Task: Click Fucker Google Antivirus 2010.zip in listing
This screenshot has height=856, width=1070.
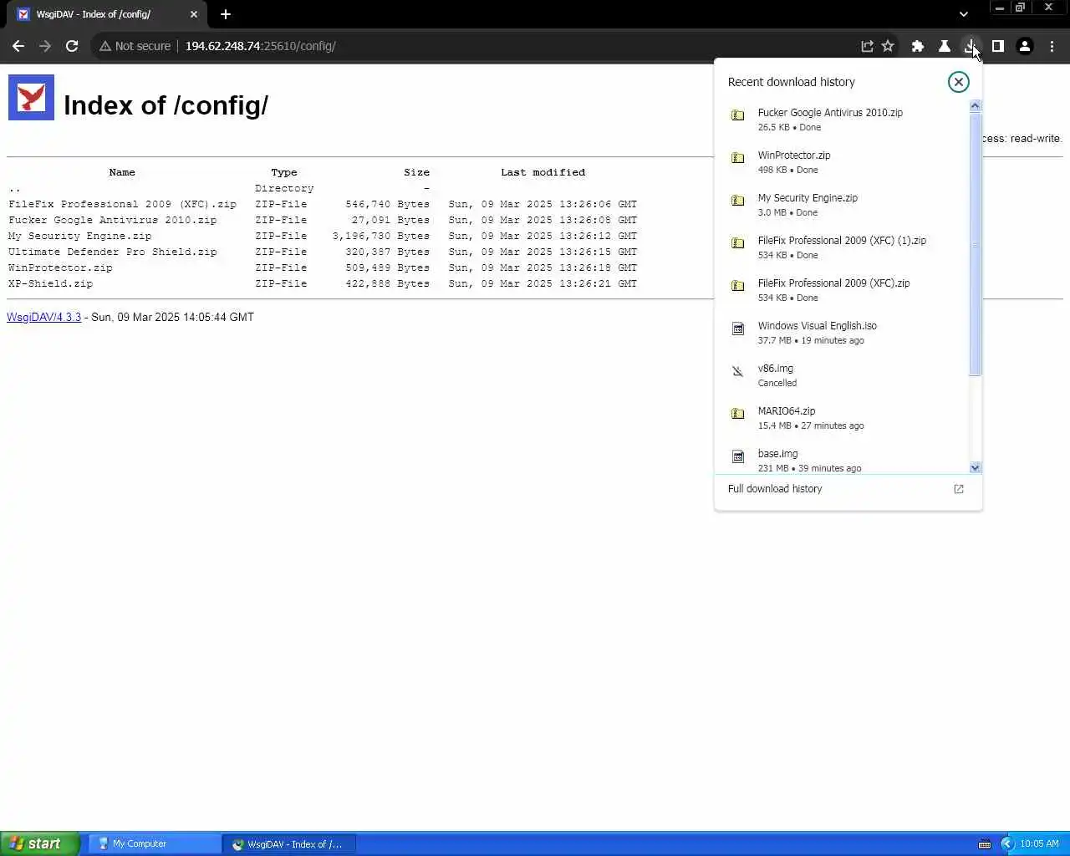Action: (113, 220)
